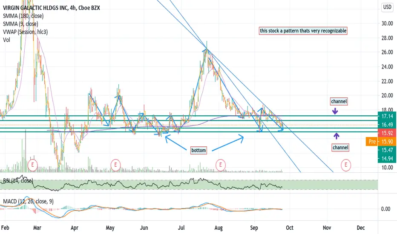Click 24.00 on the price axis

pos(387,67)
